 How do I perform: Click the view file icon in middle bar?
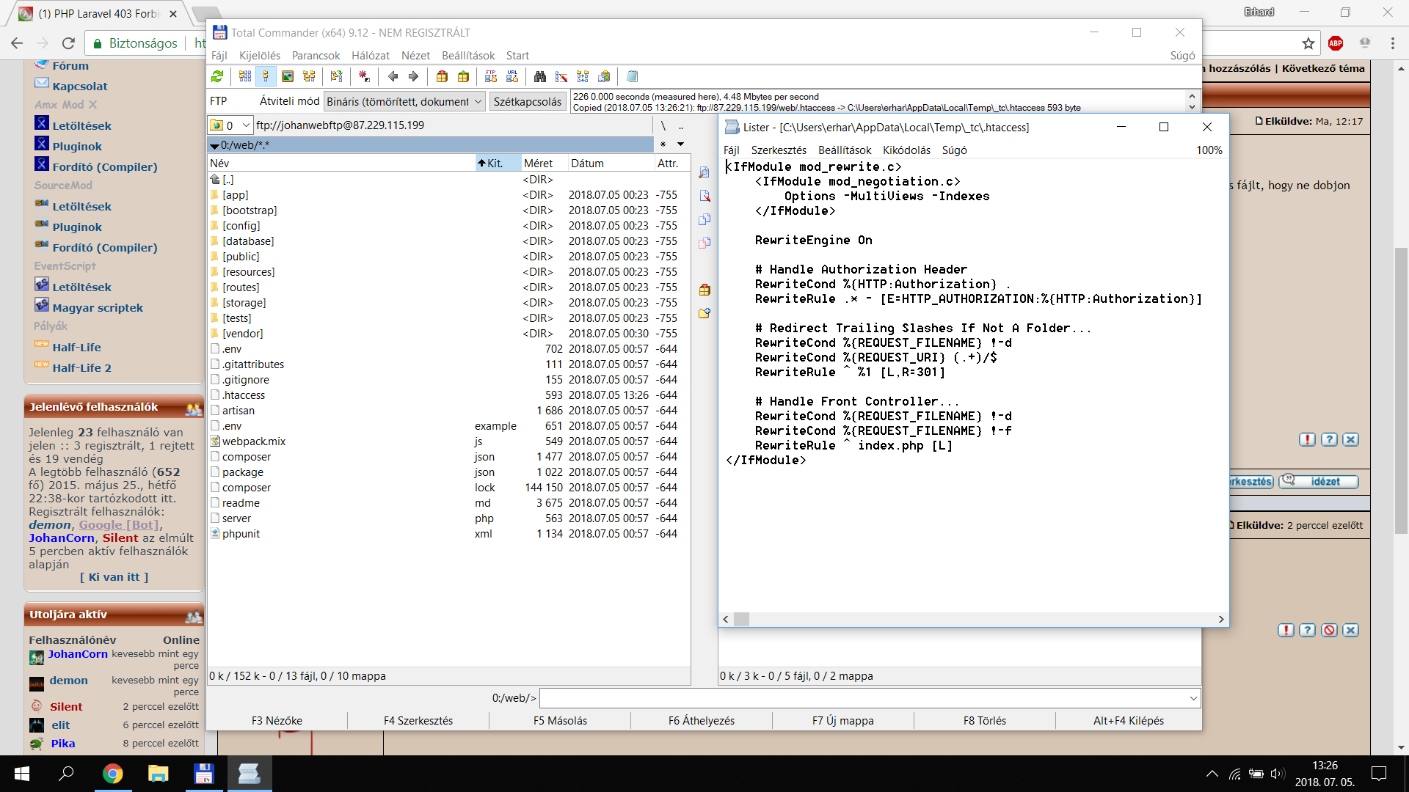pyautogui.click(x=704, y=172)
